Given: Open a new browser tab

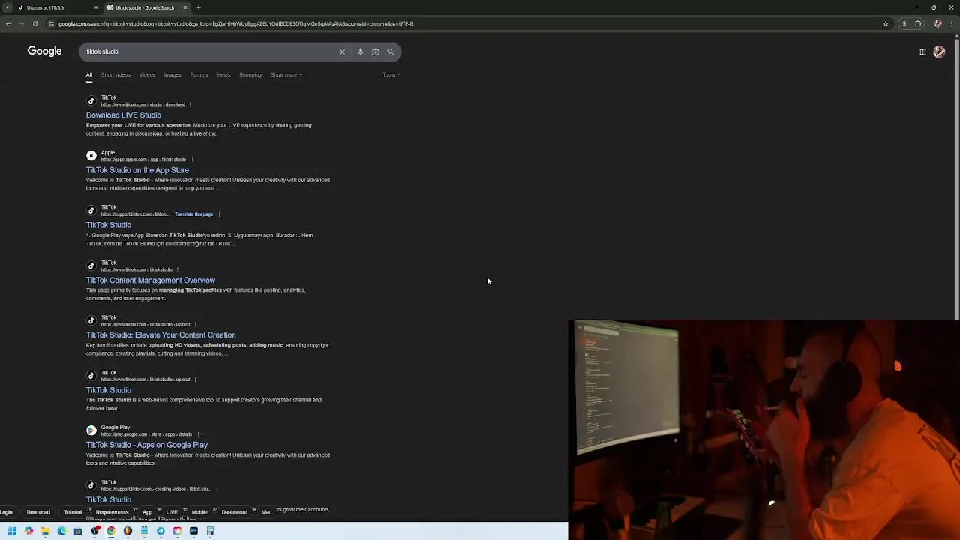Looking at the screenshot, I should point(199,7).
